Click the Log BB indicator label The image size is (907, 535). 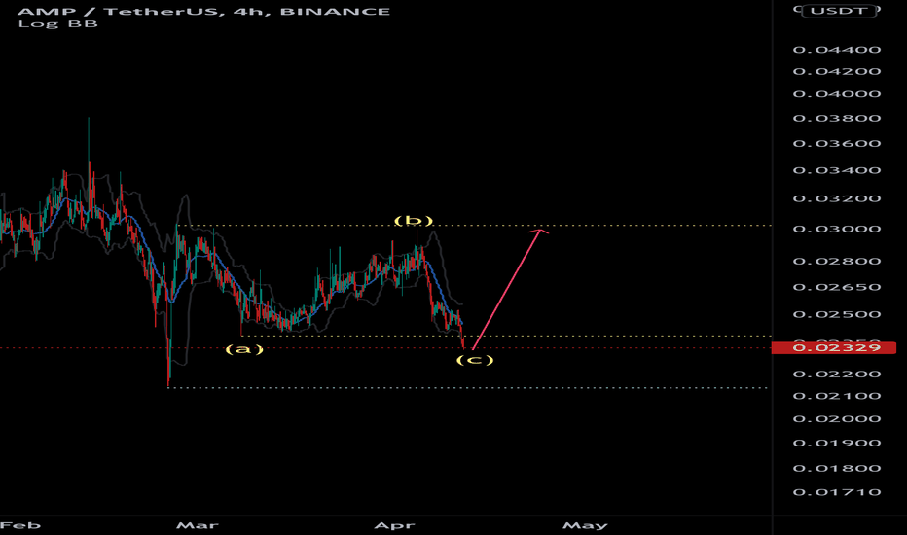click(57, 24)
